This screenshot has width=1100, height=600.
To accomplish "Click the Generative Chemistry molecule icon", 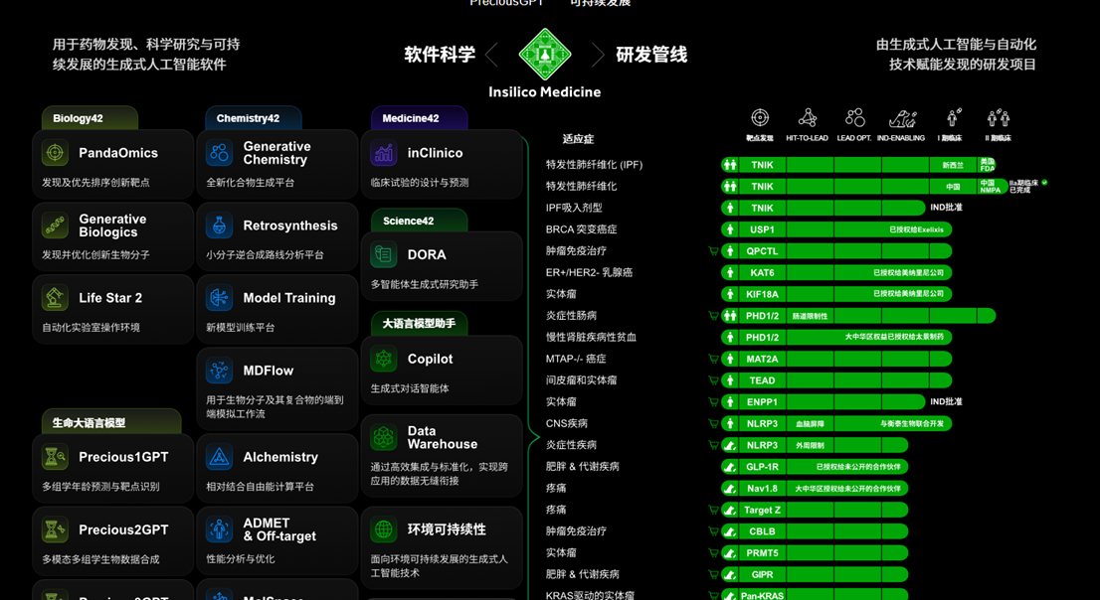I will [x=220, y=153].
